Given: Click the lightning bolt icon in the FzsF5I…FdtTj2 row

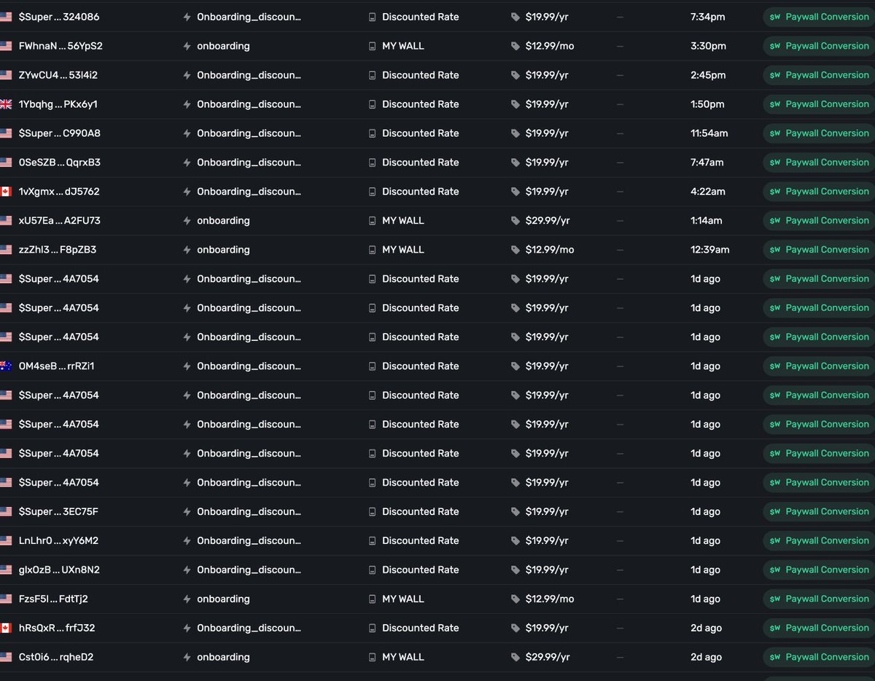Looking at the screenshot, I should pos(187,599).
